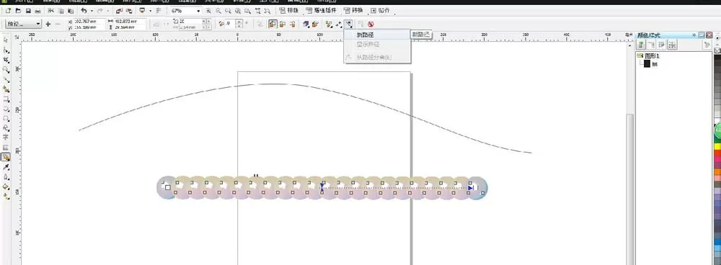
Task: Select the Rectangle tool
Action: pos(6,99)
